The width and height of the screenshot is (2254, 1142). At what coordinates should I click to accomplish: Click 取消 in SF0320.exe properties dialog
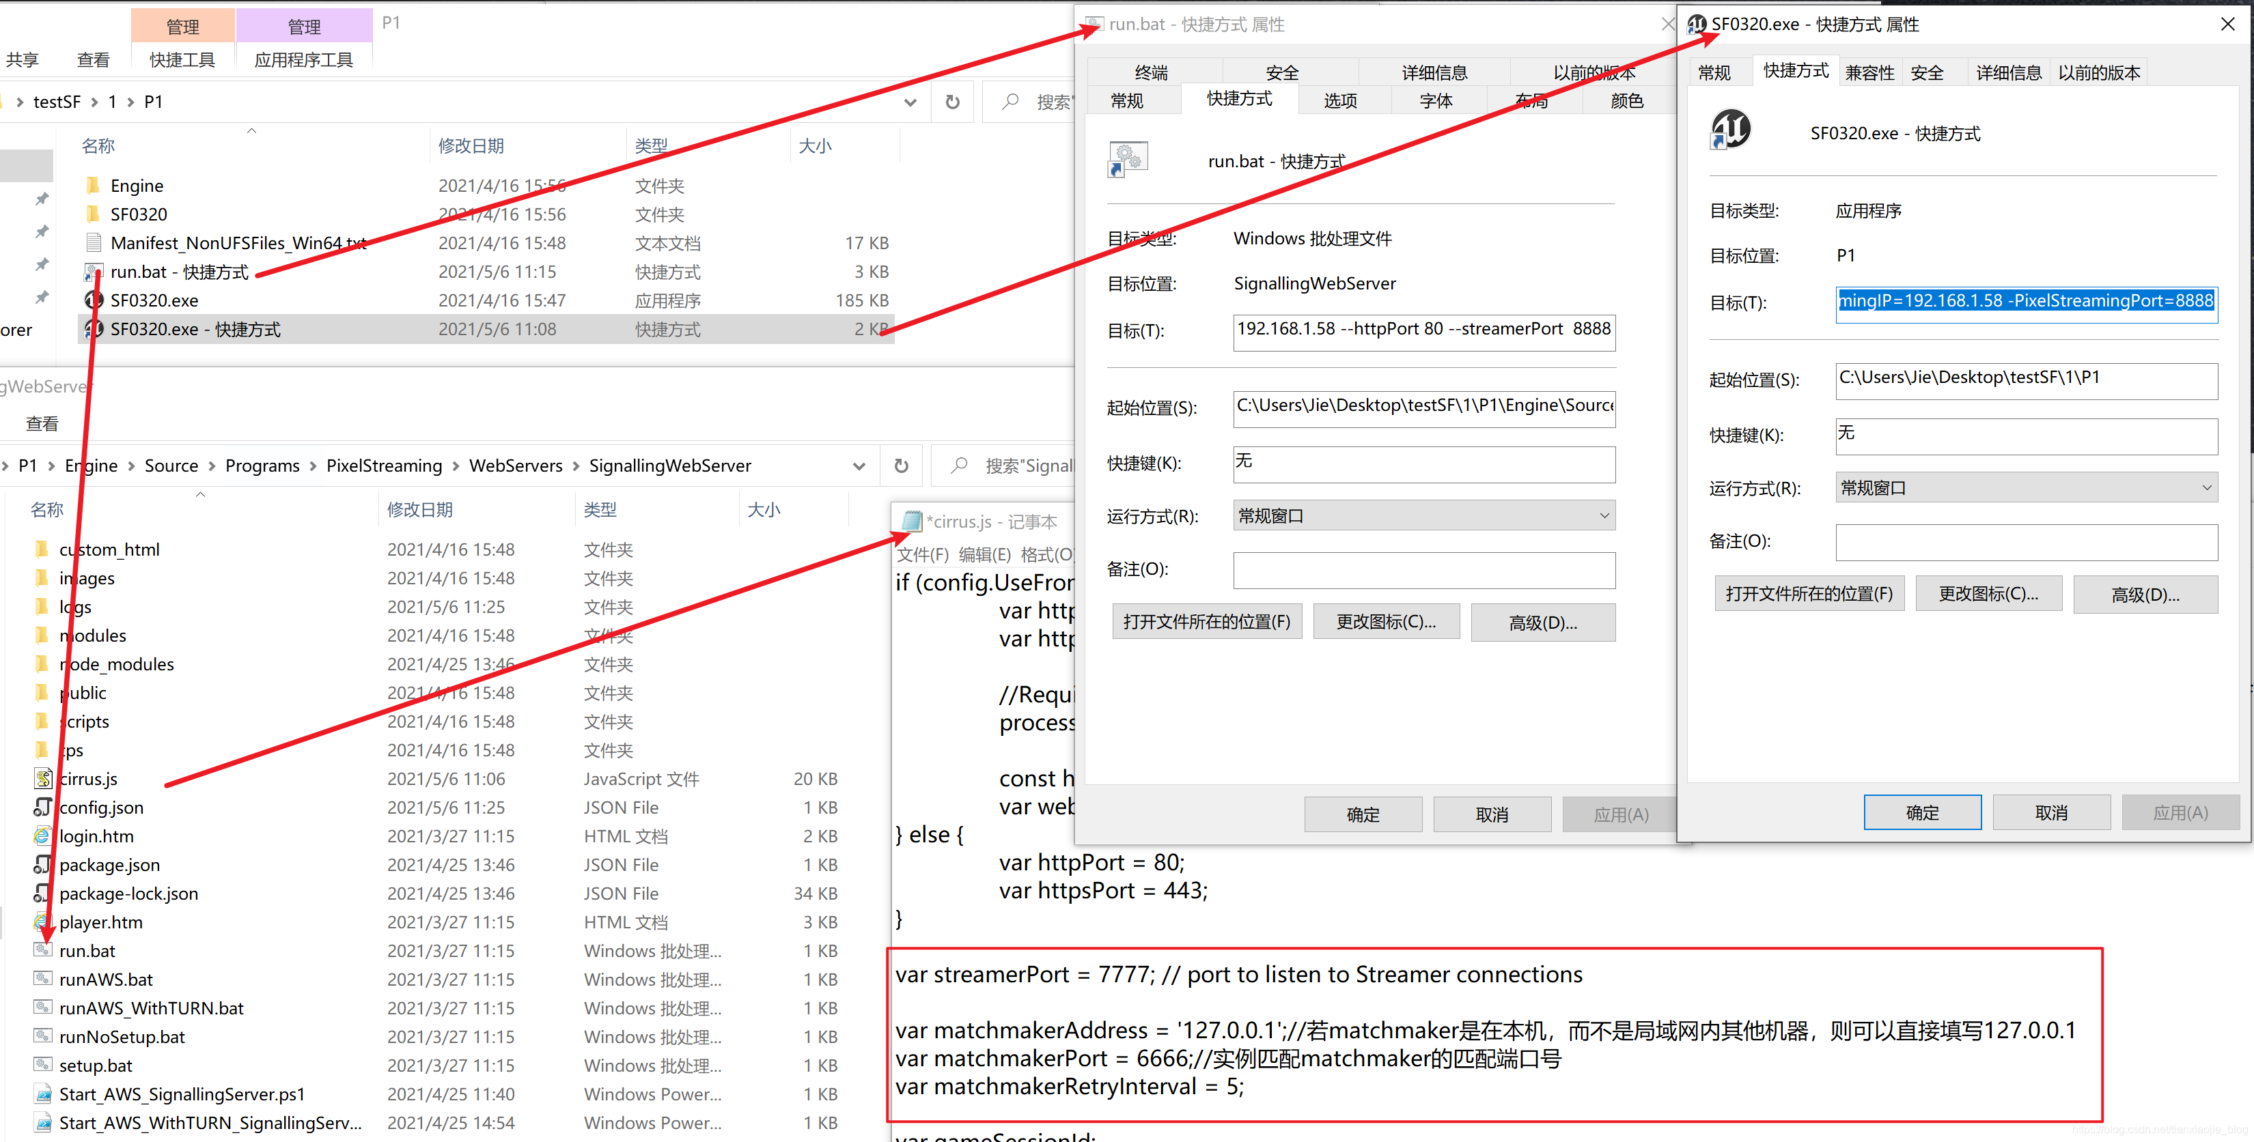2050,812
